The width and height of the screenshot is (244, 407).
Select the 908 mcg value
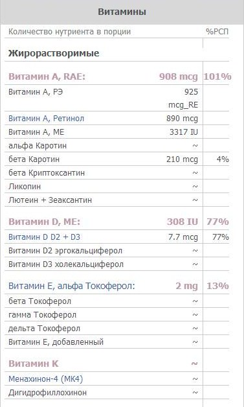179,77
